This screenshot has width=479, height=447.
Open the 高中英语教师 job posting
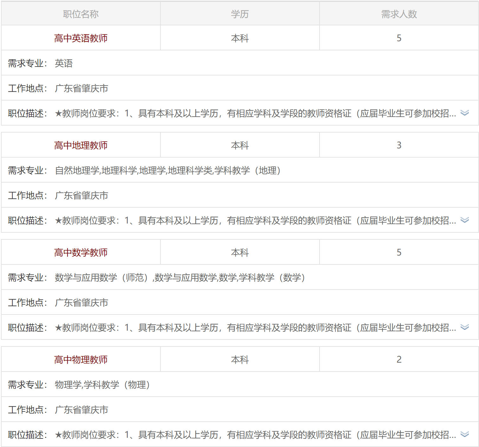(x=81, y=38)
